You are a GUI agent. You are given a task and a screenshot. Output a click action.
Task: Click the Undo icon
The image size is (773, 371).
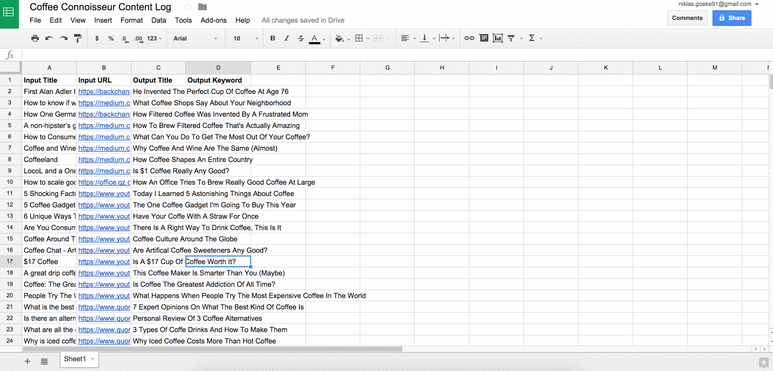[x=49, y=38]
